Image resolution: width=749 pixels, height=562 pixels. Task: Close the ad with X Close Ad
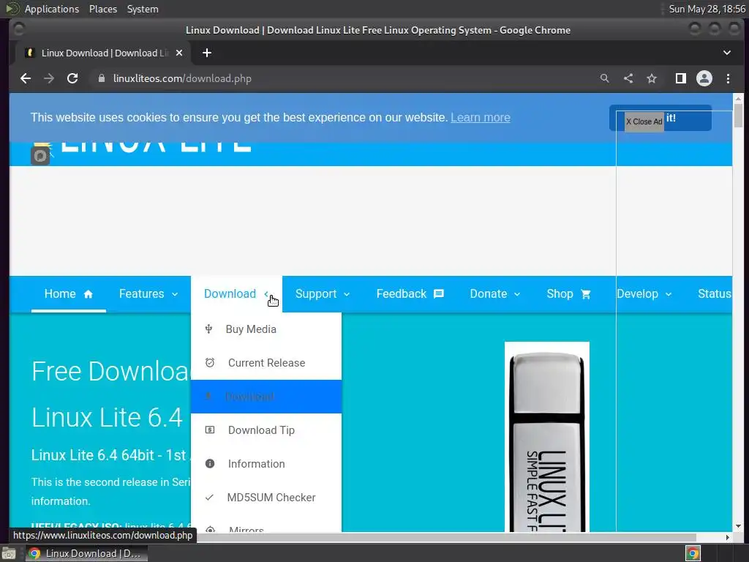[x=644, y=122]
